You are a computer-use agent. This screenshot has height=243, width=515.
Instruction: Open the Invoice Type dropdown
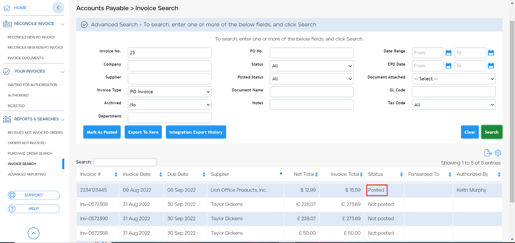[x=170, y=92]
